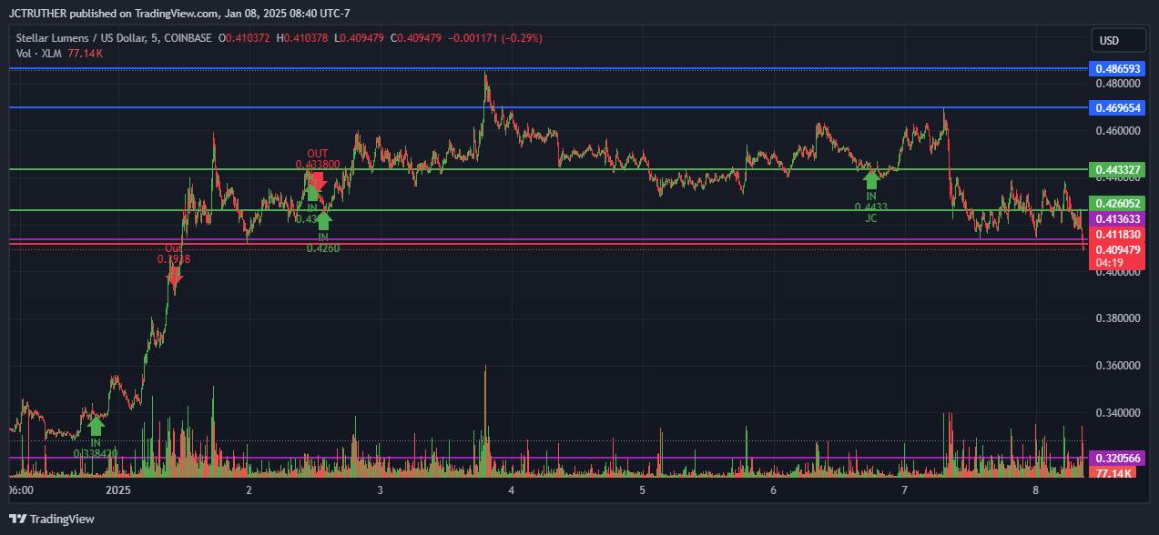Click the 0.426052 green price label
The image size is (1159, 535).
coord(1115,204)
